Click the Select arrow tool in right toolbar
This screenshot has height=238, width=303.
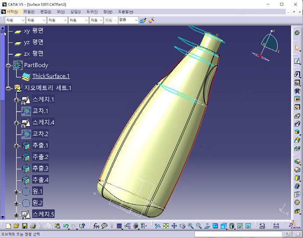pos(297,47)
